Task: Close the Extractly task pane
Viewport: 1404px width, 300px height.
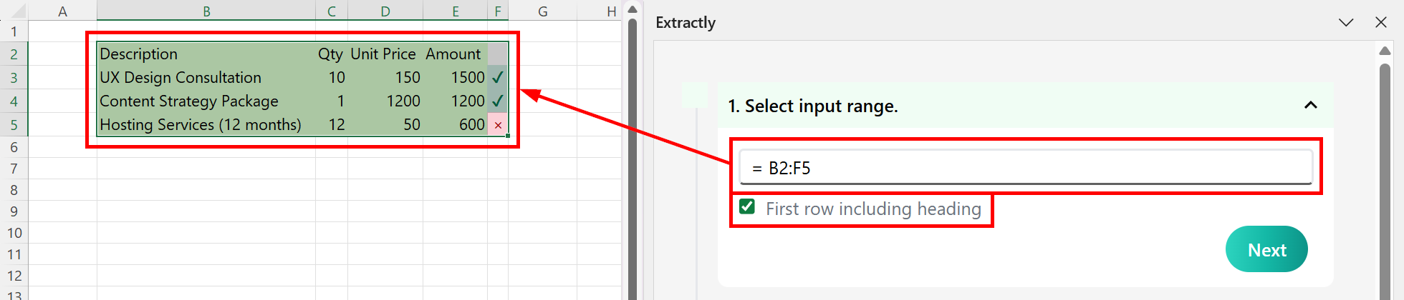Action: tap(1381, 22)
